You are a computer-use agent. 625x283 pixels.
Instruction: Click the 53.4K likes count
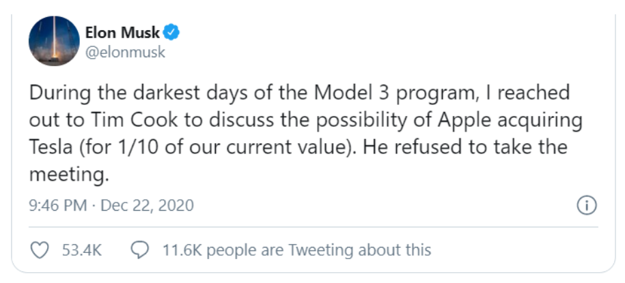pos(82,250)
